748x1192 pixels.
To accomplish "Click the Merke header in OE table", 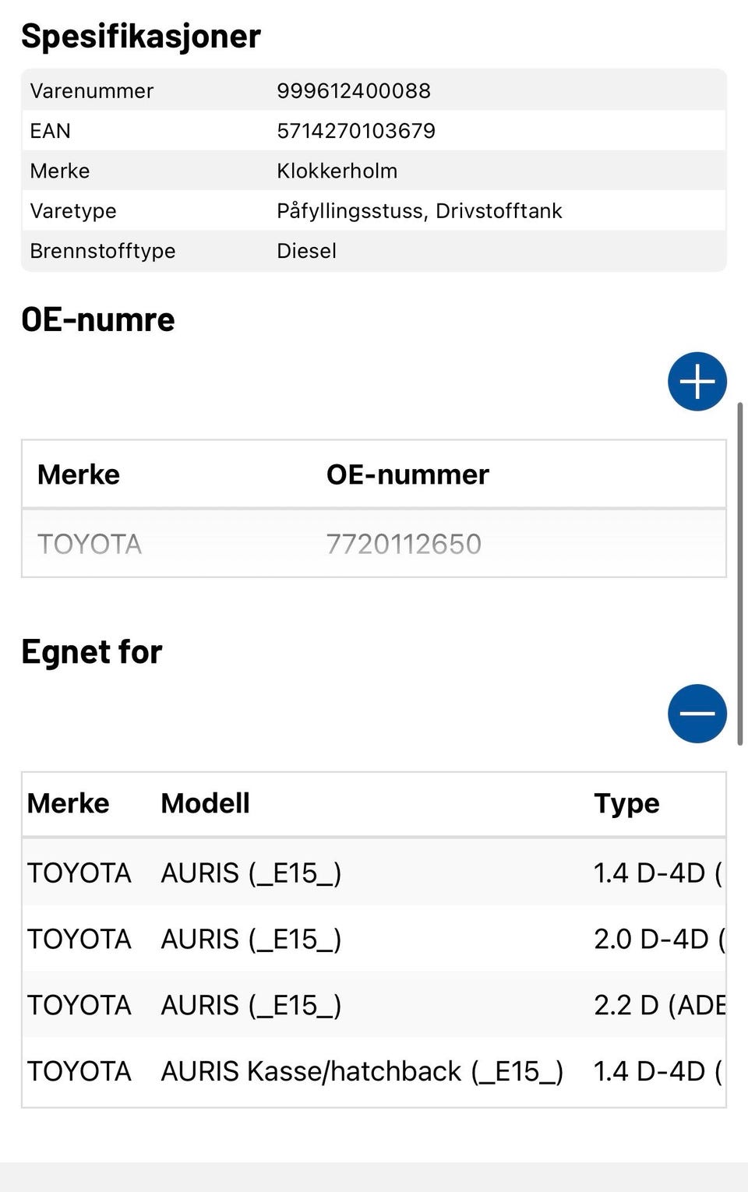I will [79, 474].
